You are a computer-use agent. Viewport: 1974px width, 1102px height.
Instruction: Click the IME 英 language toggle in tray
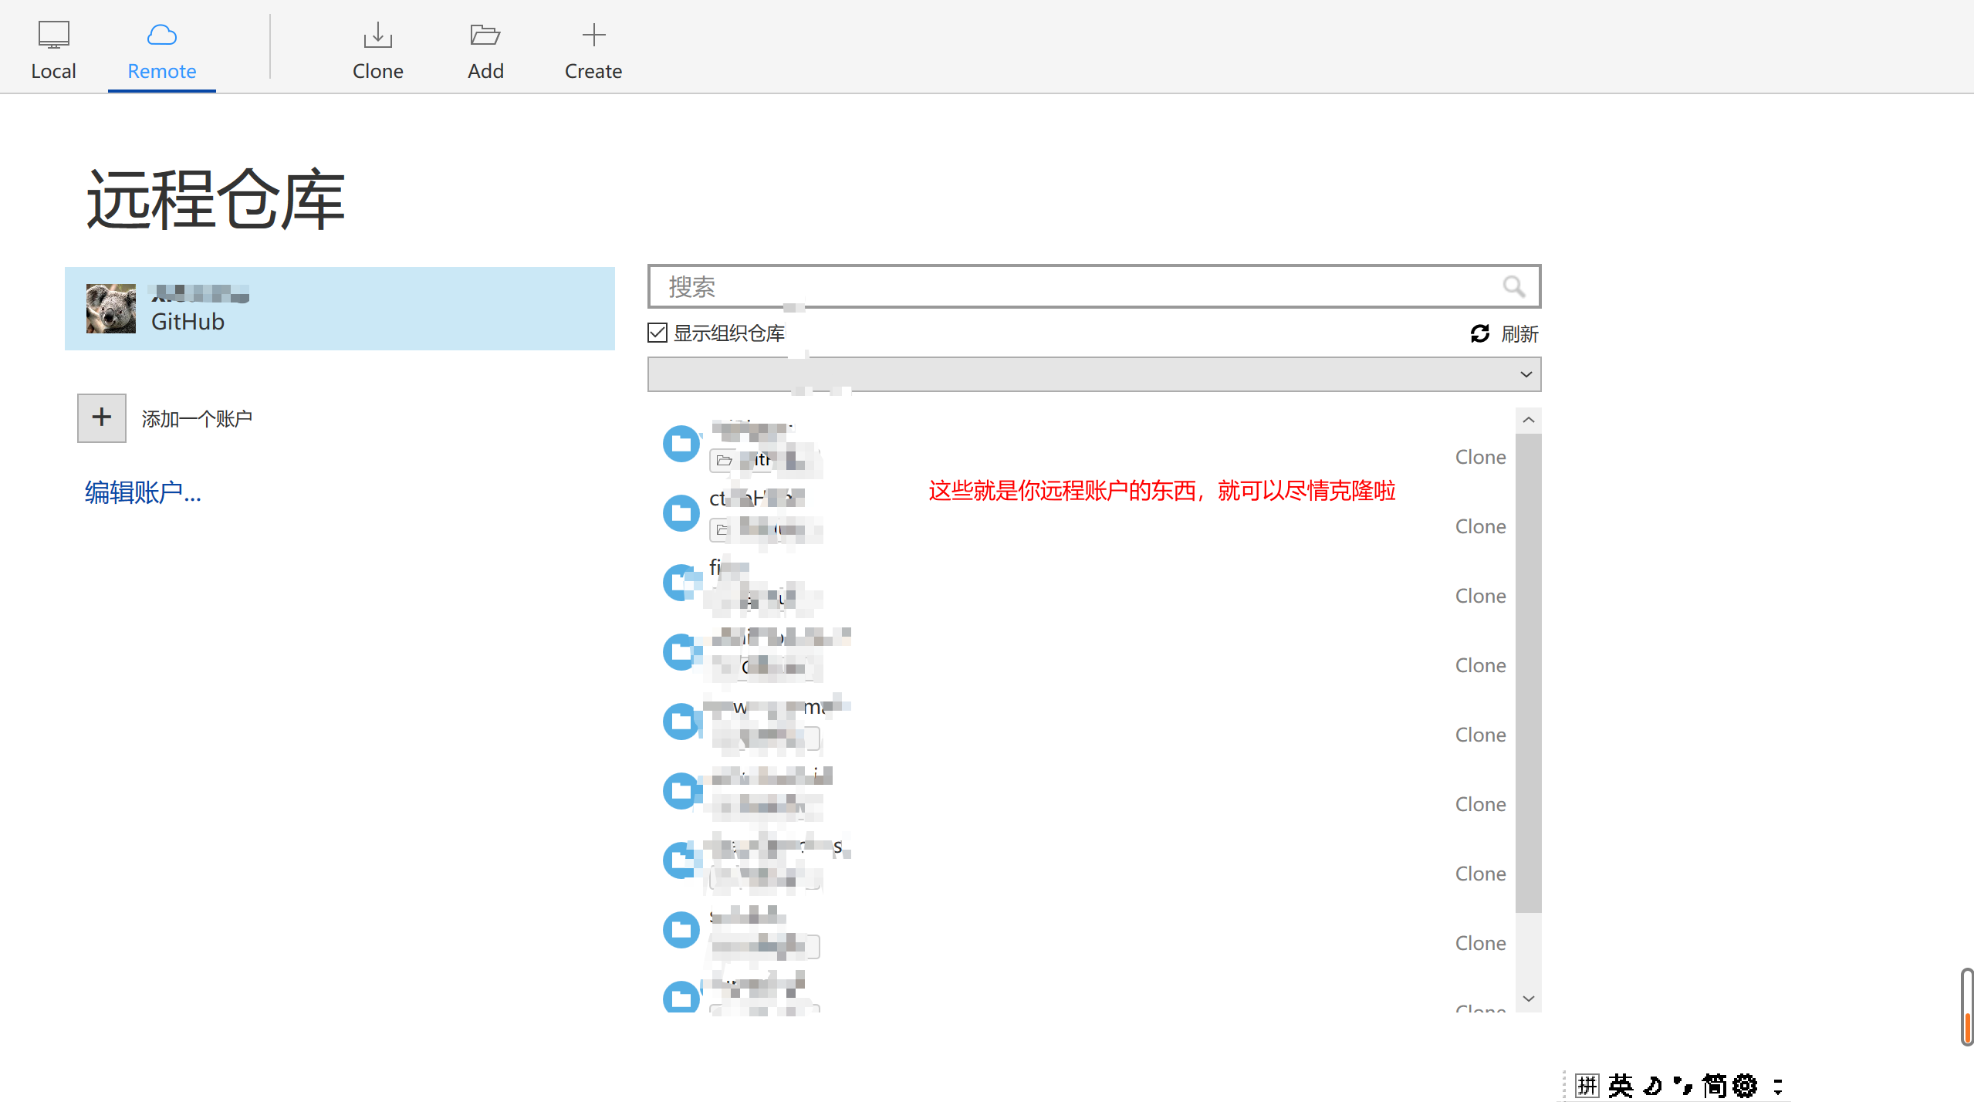tap(1621, 1085)
